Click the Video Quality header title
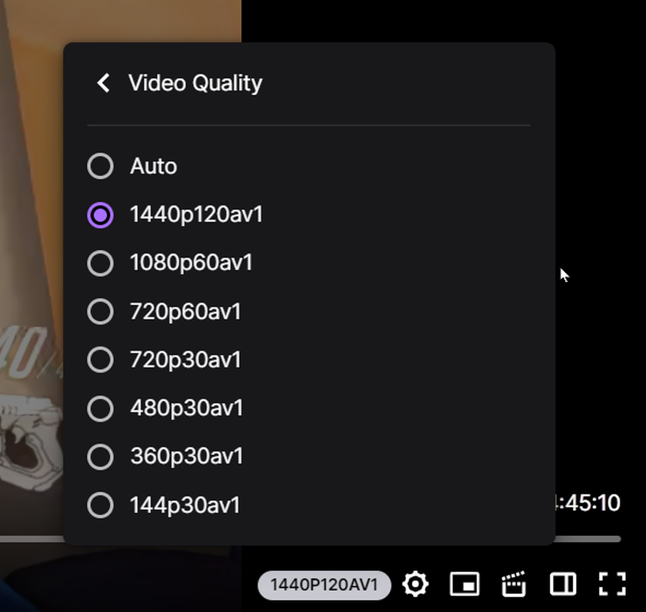Image resolution: width=646 pixels, height=612 pixels. click(x=195, y=83)
